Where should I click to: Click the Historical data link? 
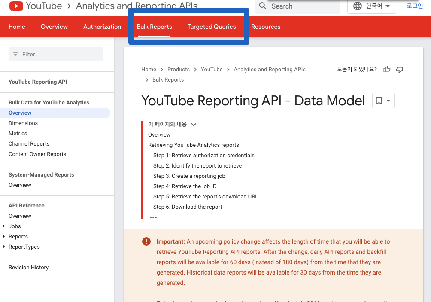click(206, 272)
